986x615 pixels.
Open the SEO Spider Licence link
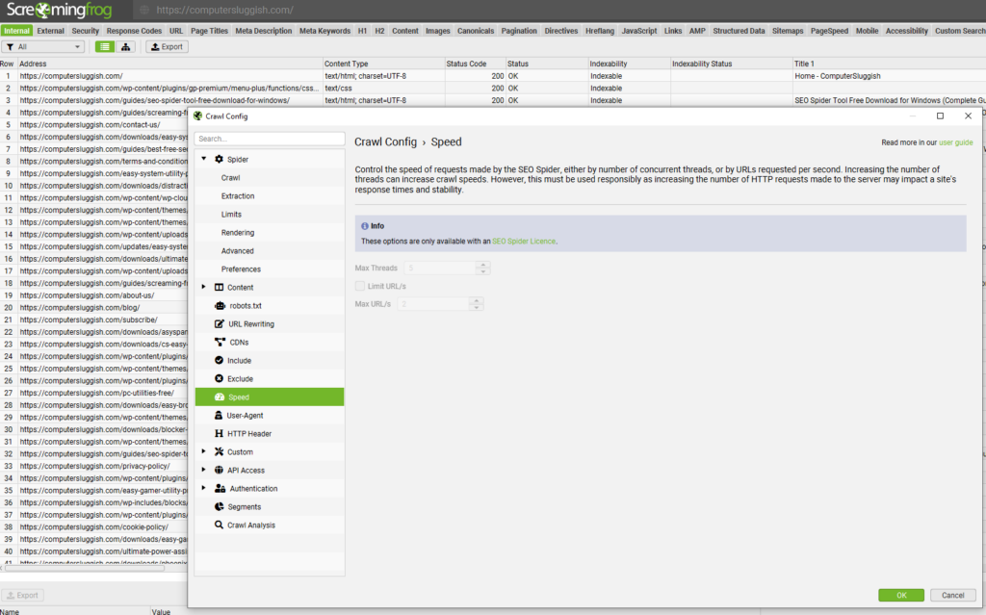pos(524,242)
